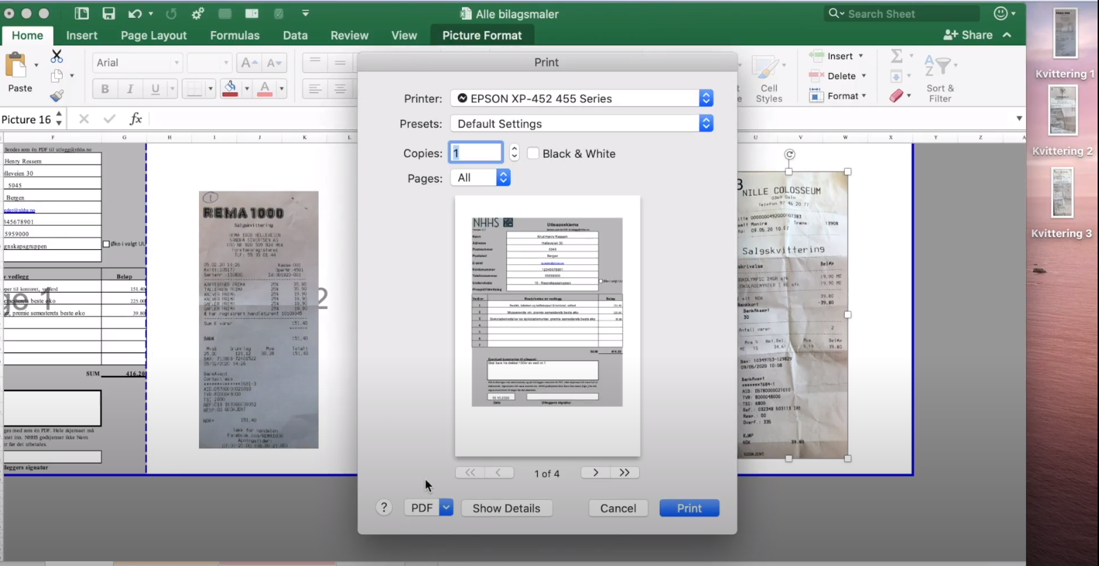Click the Show Details button
Image resolution: width=1099 pixels, height=566 pixels.
pos(506,508)
